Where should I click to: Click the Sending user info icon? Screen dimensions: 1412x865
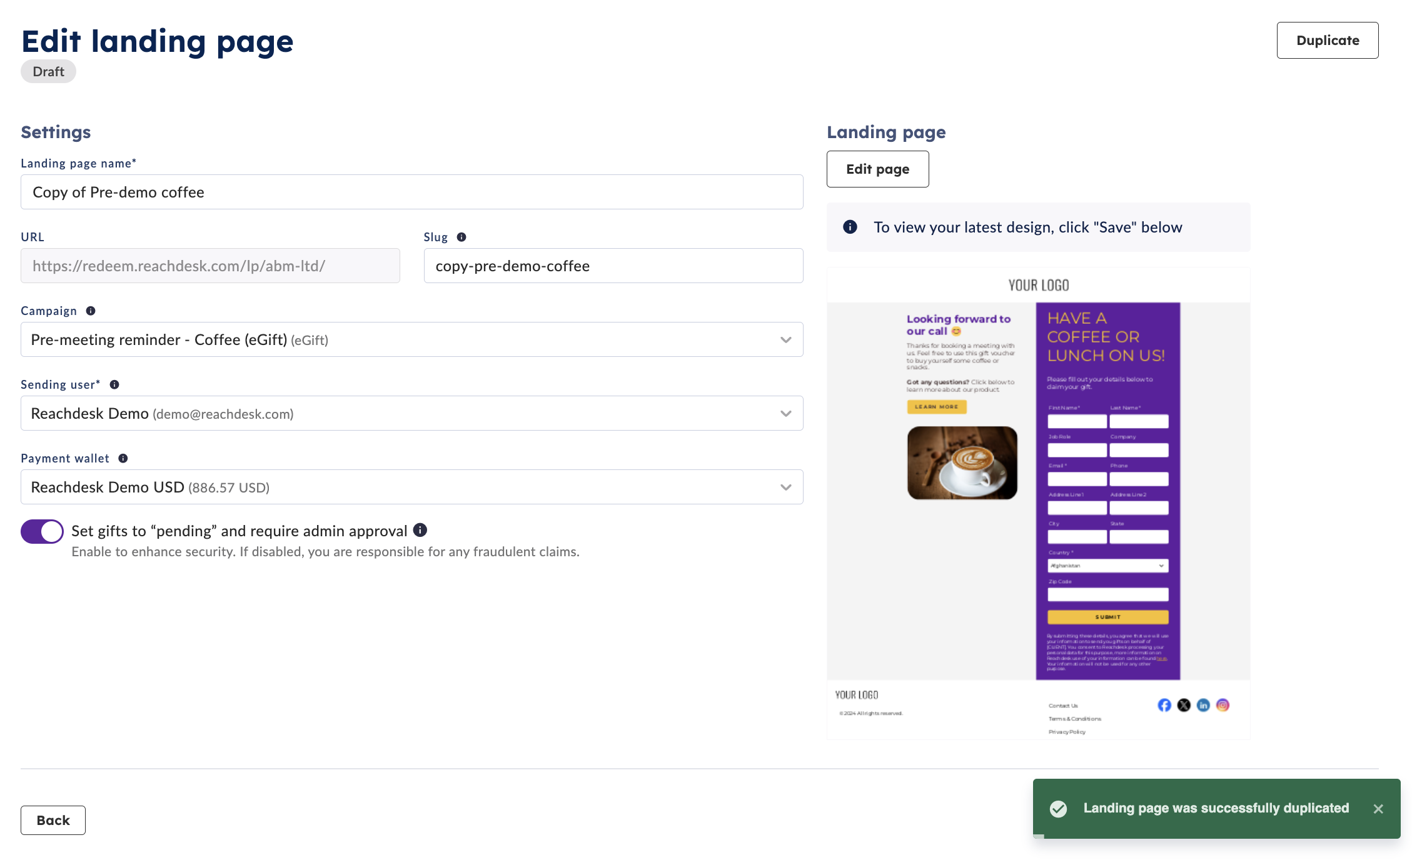click(114, 384)
